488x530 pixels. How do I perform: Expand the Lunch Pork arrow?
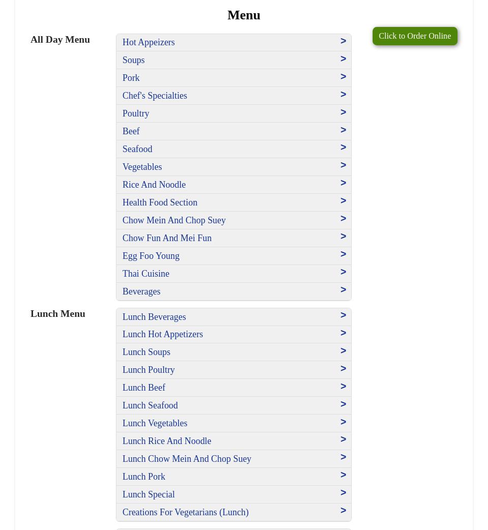(x=343, y=475)
